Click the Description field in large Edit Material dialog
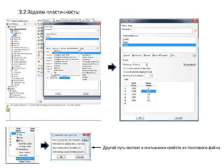Image resolution: width=224 pixels, height=168 pixels. 162,30
